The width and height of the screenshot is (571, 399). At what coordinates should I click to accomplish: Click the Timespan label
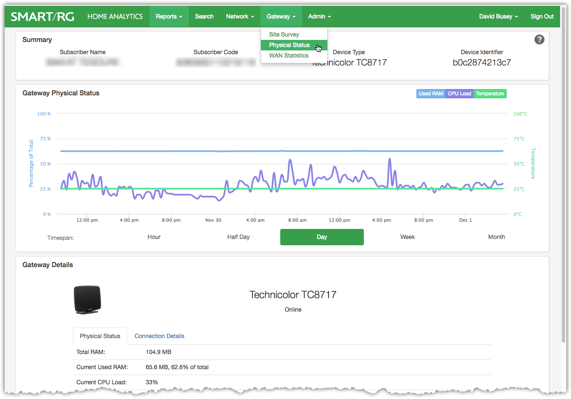(61, 238)
